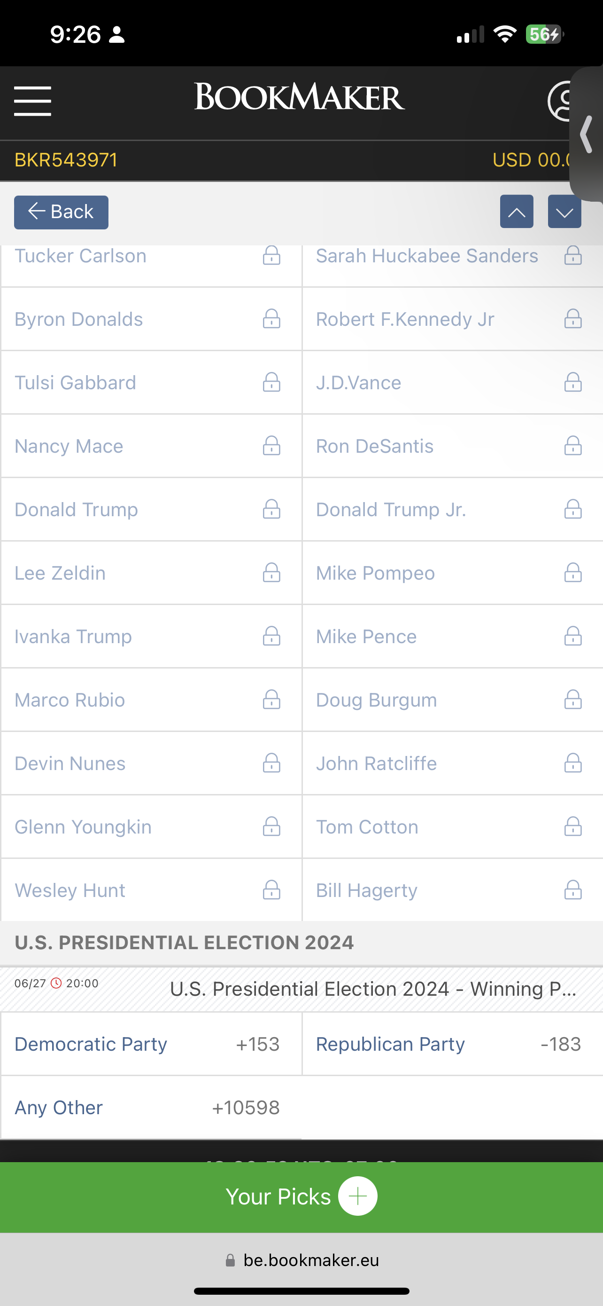Collapse sections with the up chevron button
Viewport: 603px width, 1306px height.
click(517, 212)
